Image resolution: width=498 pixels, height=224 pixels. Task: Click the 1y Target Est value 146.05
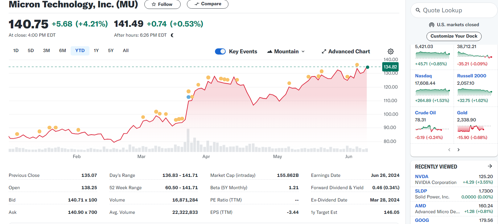pyautogui.click(x=392, y=212)
